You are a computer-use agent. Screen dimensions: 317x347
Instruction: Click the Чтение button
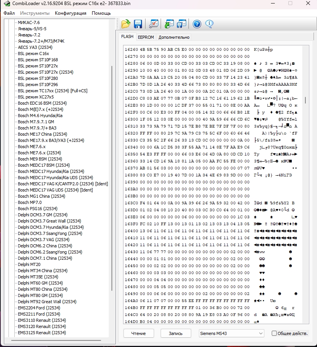click(139, 333)
